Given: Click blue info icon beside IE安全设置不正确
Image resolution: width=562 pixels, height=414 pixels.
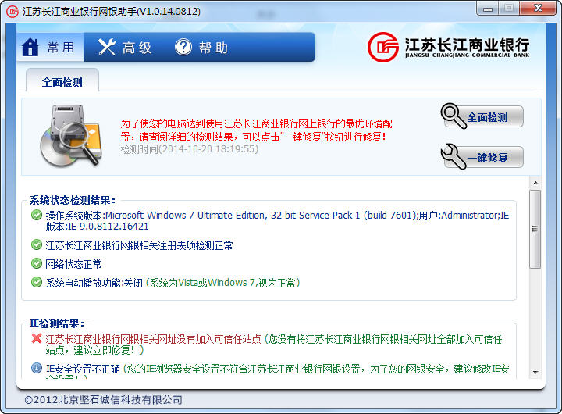Looking at the screenshot, I should [37, 368].
